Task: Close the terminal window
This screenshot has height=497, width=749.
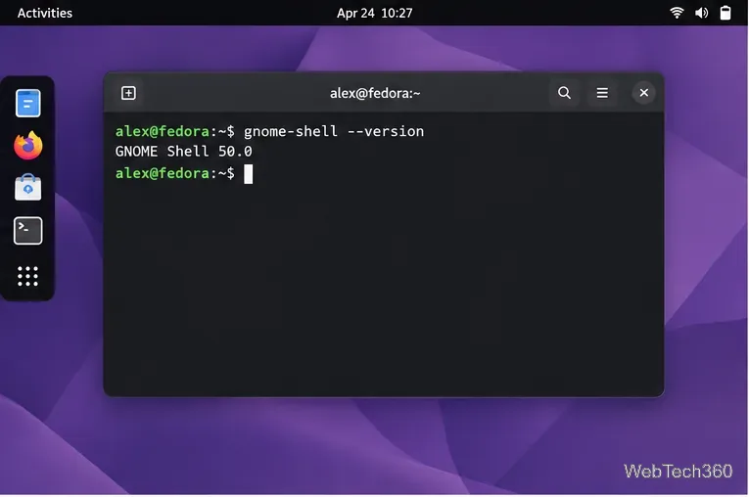Action: click(x=644, y=93)
